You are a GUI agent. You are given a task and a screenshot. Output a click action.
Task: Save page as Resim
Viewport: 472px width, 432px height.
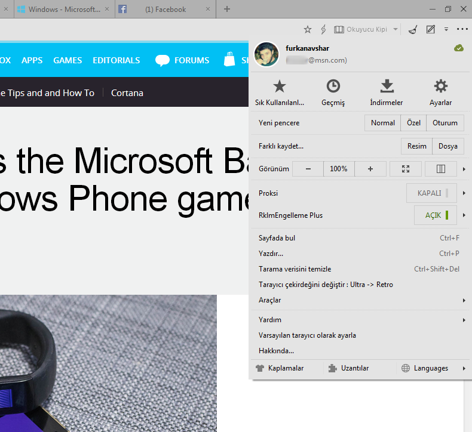tap(416, 146)
